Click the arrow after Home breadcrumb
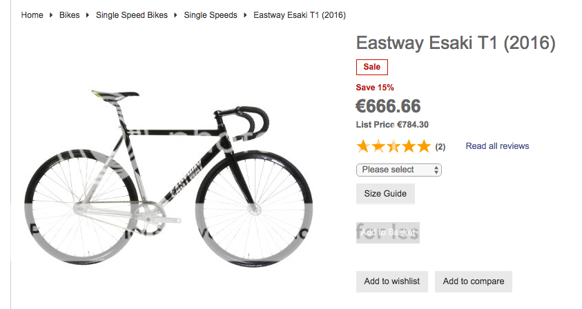This screenshot has width=582, height=309. pyautogui.click(x=51, y=15)
